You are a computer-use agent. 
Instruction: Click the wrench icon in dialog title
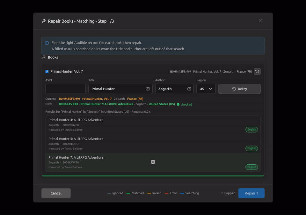(x=44, y=21)
